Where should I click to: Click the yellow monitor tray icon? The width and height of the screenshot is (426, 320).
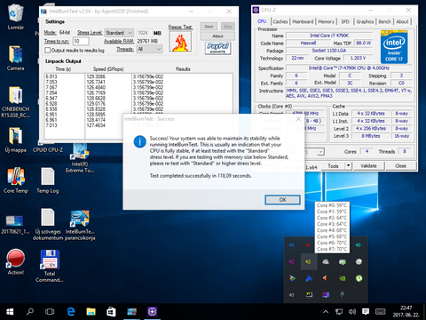point(309,295)
